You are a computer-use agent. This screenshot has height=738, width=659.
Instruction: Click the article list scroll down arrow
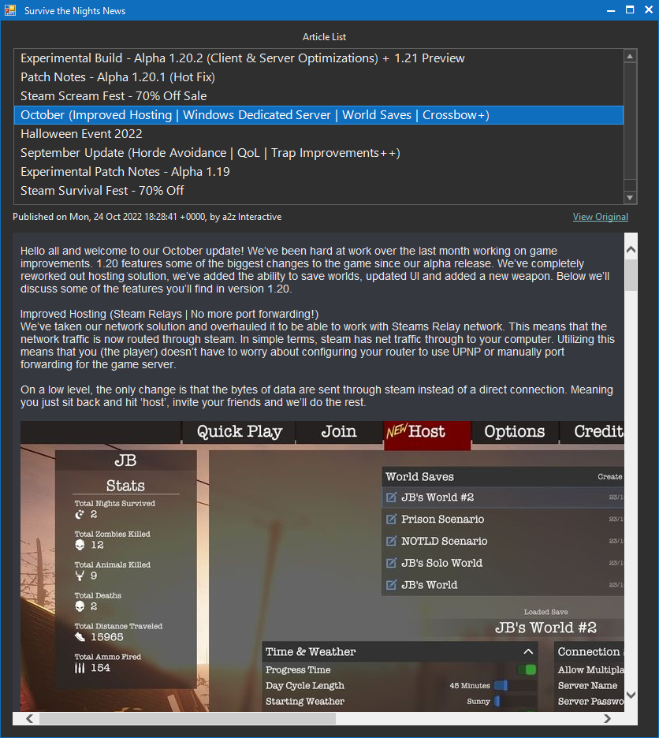(630, 197)
